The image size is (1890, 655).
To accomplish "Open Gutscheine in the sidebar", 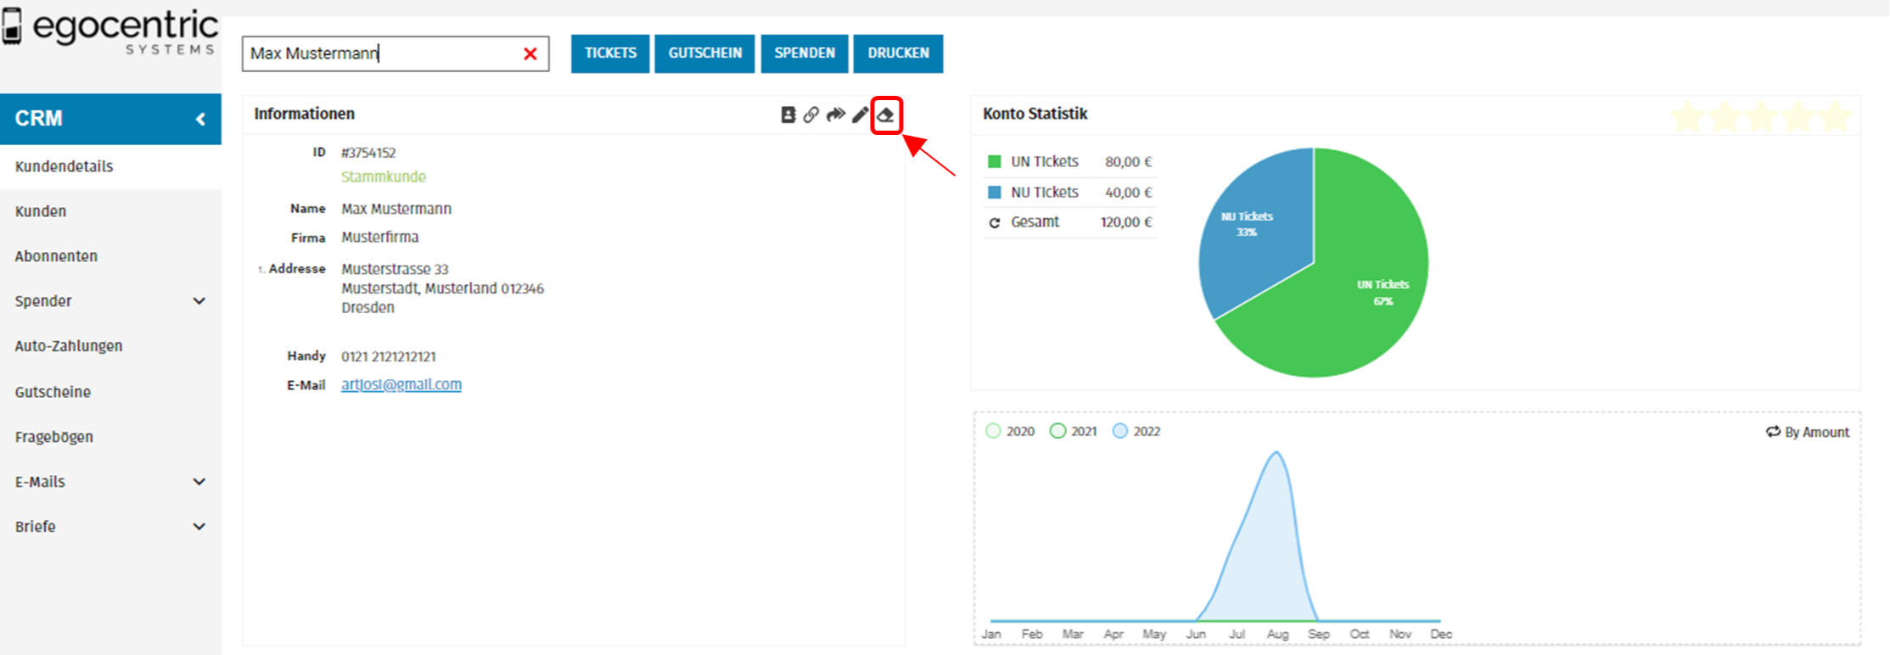I will pyautogui.click(x=53, y=392).
